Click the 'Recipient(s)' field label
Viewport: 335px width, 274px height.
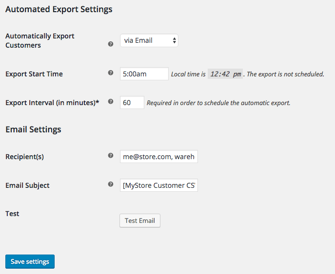[x=24, y=157]
